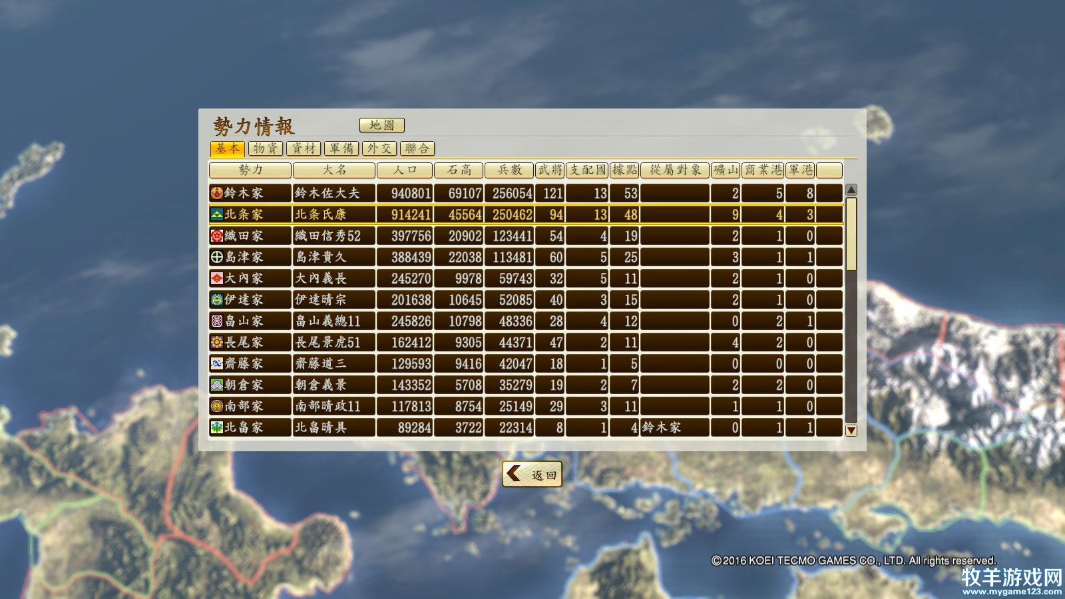Image resolution: width=1065 pixels, height=599 pixels.
Task: Click 鈴木家 overlord entry in 北畠家 row
Action: click(662, 427)
